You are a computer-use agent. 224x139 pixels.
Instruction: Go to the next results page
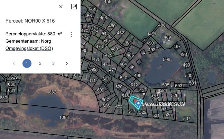[67, 63]
